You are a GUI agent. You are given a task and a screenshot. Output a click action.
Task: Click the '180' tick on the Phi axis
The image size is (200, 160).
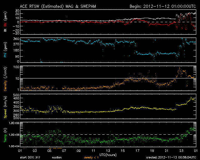click(16, 50)
